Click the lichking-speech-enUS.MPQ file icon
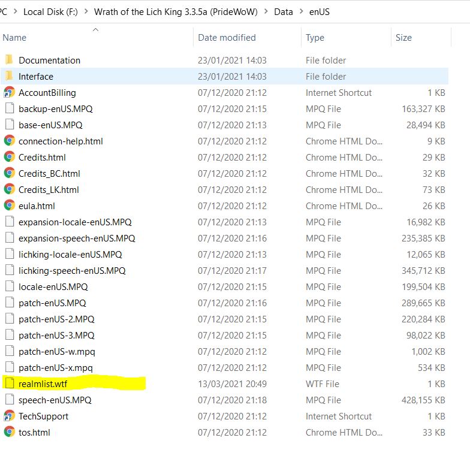Image resolution: width=470 pixels, height=459 pixels. coord(10,270)
